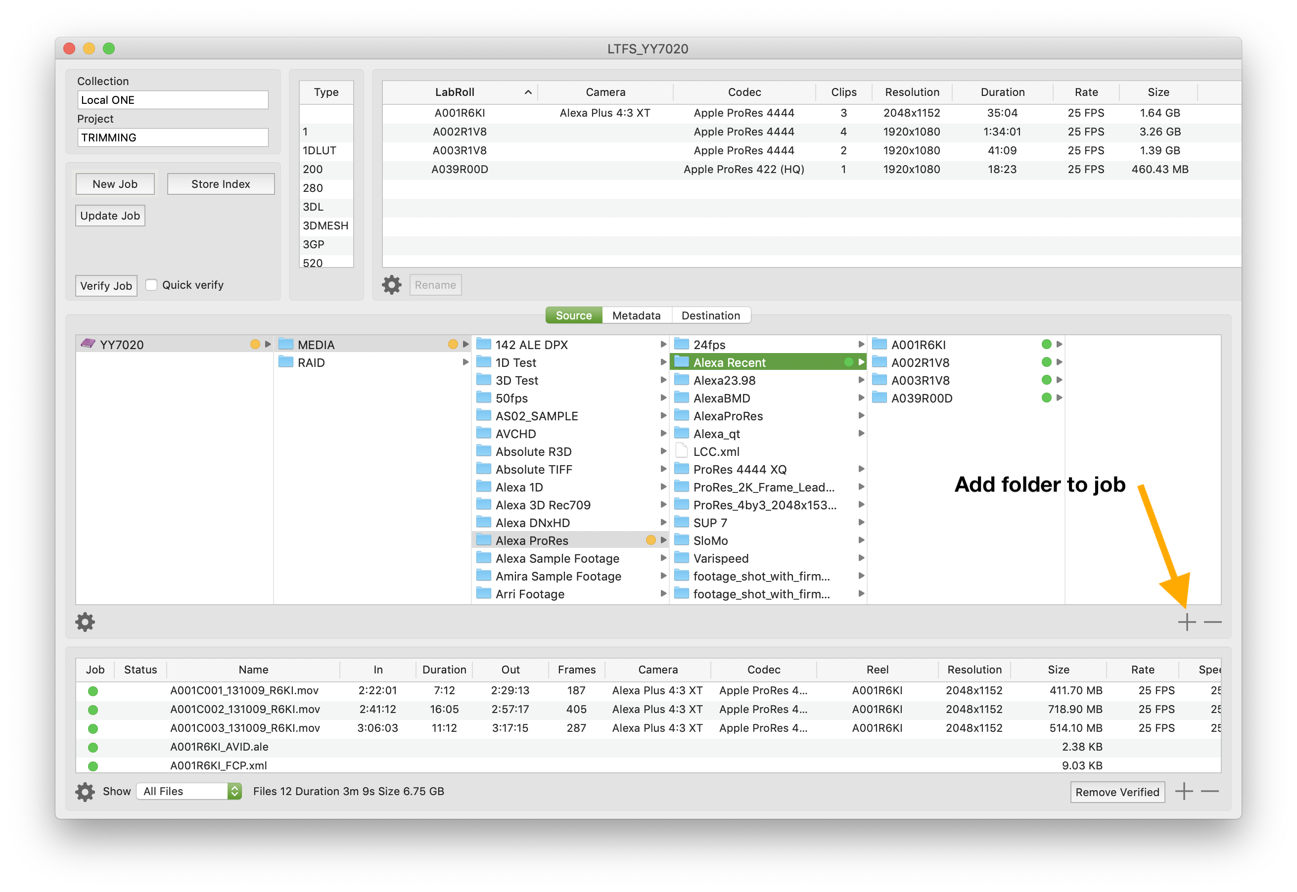
Task: Click the Rename button
Action: click(x=435, y=285)
